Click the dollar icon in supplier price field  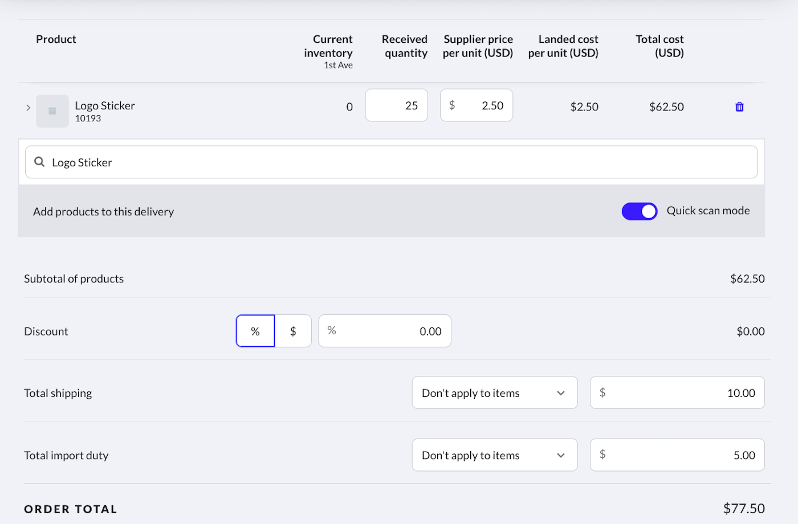pos(452,105)
